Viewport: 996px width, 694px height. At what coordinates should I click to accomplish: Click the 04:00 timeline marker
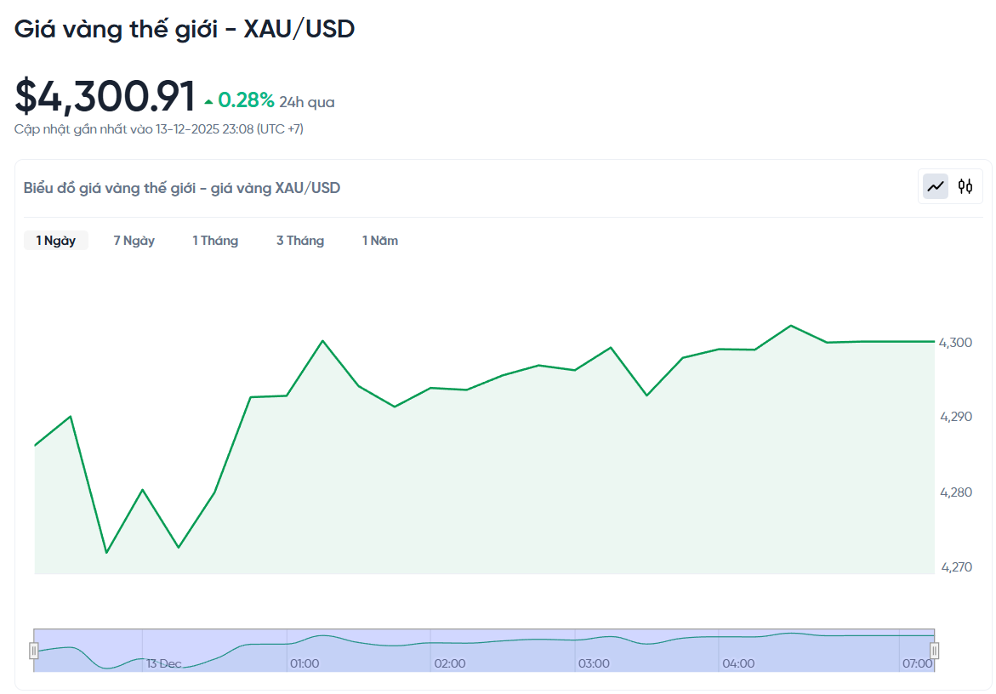coord(738,663)
